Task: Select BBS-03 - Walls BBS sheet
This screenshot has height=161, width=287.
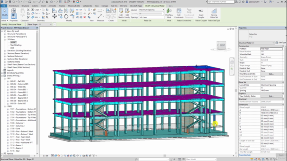Action: (x=18, y=87)
